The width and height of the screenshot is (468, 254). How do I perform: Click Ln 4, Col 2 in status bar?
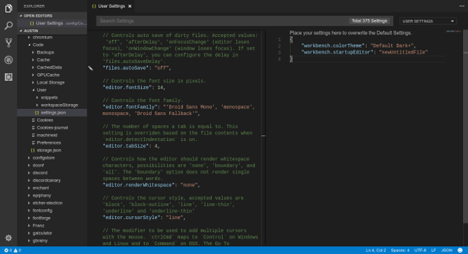pyautogui.click(x=376, y=250)
